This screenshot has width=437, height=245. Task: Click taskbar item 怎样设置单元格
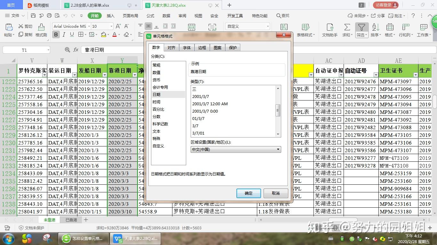tap(83, 239)
